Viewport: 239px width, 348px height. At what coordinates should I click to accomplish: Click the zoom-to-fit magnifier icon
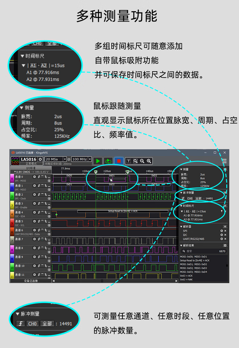point(135,161)
